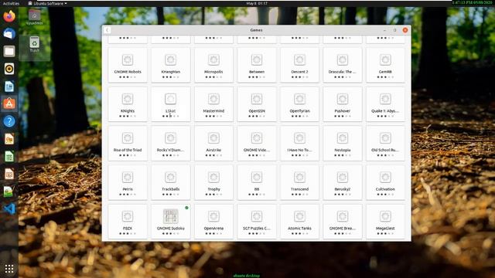Screen dimensions: 495x278
Task: Open LibreOffice Impress from the dock
Action: 9,174
